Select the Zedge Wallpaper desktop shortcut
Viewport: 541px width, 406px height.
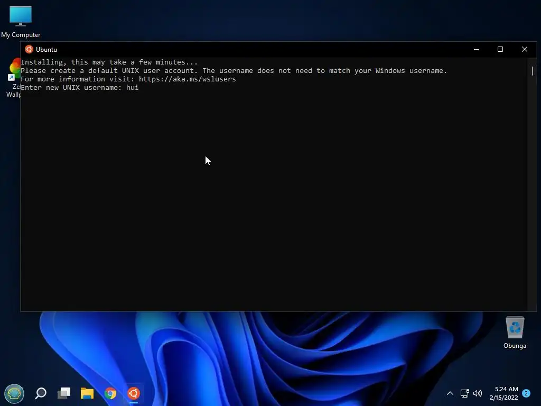click(x=13, y=78)
